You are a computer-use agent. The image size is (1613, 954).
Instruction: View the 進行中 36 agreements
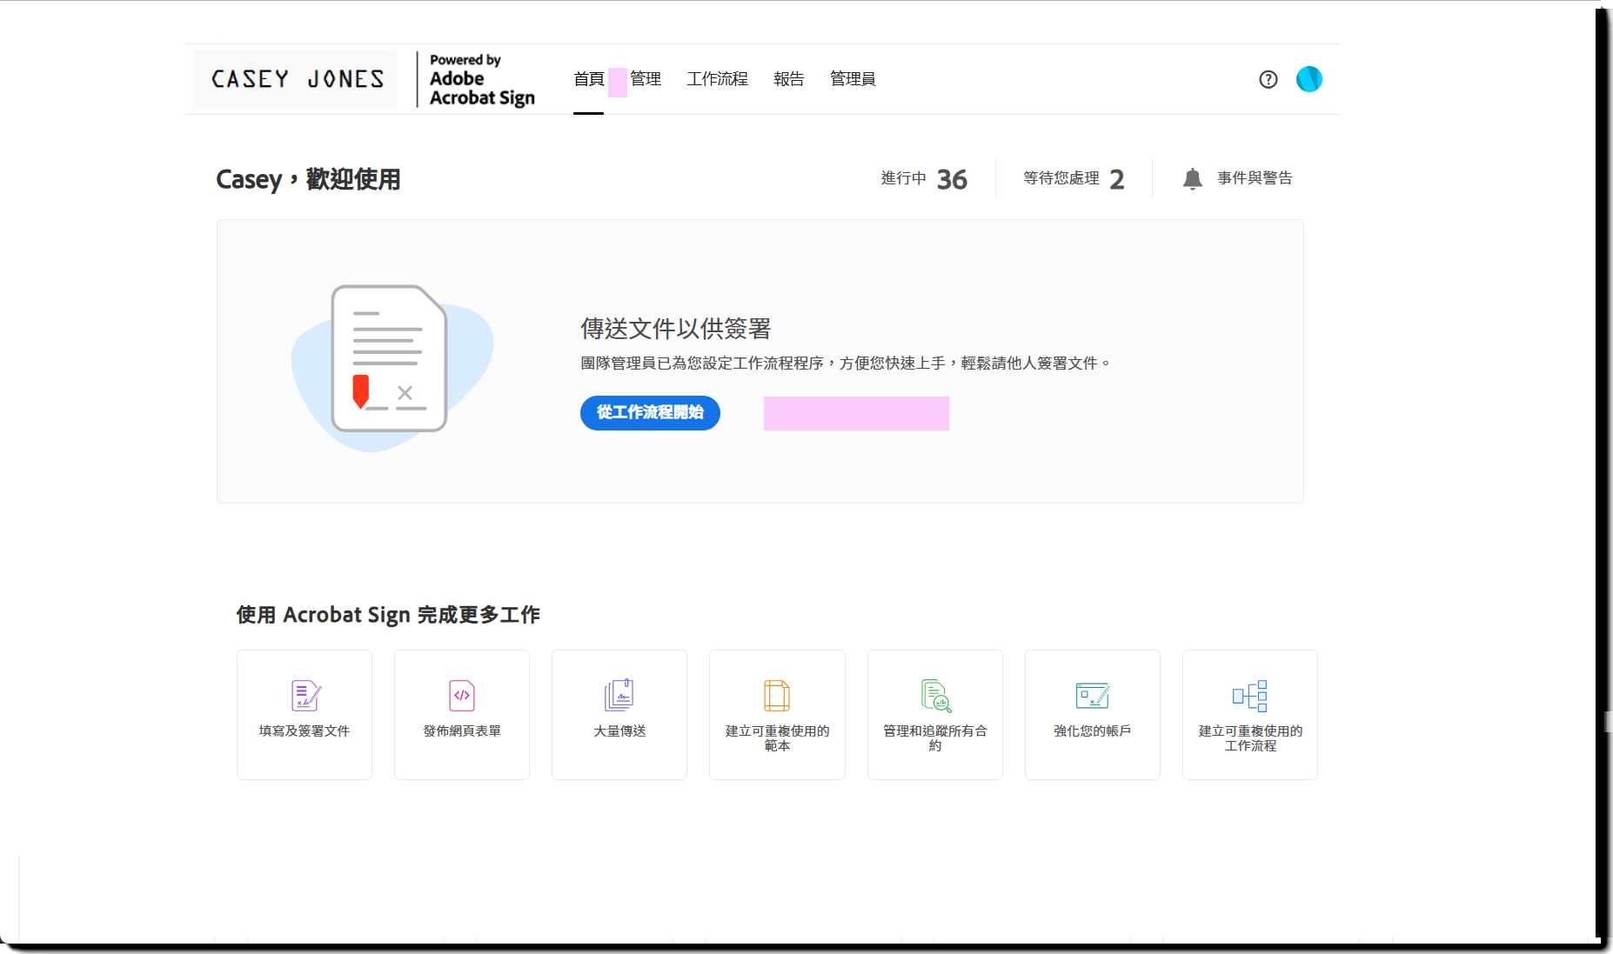click(924, 179)
